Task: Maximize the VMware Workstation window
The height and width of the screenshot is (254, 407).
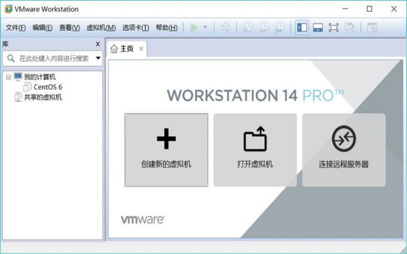Action: (369, 9)
